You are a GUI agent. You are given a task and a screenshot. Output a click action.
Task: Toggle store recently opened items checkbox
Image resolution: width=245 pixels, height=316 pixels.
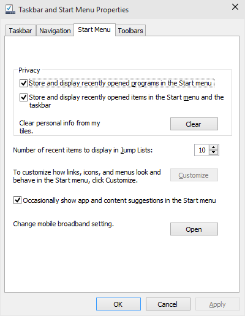[x=23, y=97]
